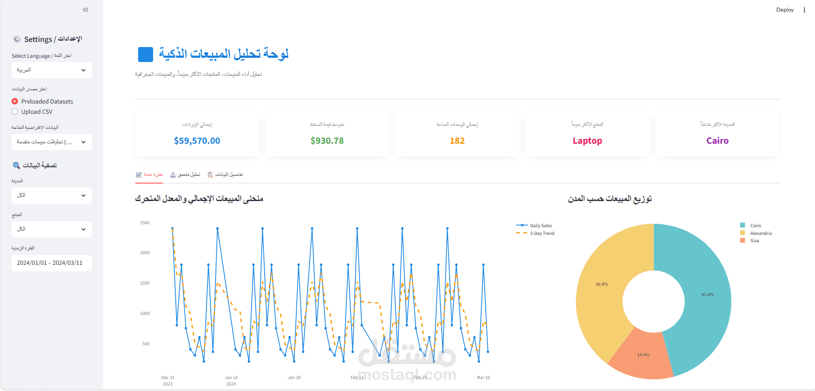Click the magnifier icon beside تصفية البيانات
The image size is (815, 391).
pyautogui.click(x=16, y=165)
